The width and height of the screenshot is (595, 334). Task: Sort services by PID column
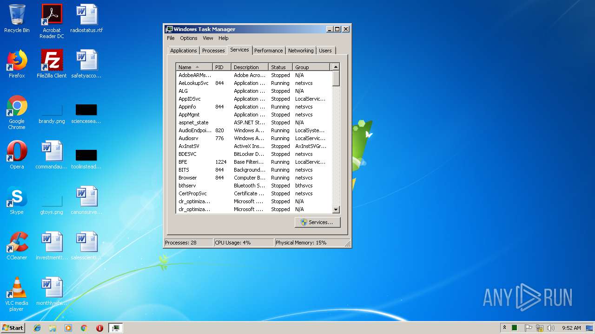click(x=222, y=67)
